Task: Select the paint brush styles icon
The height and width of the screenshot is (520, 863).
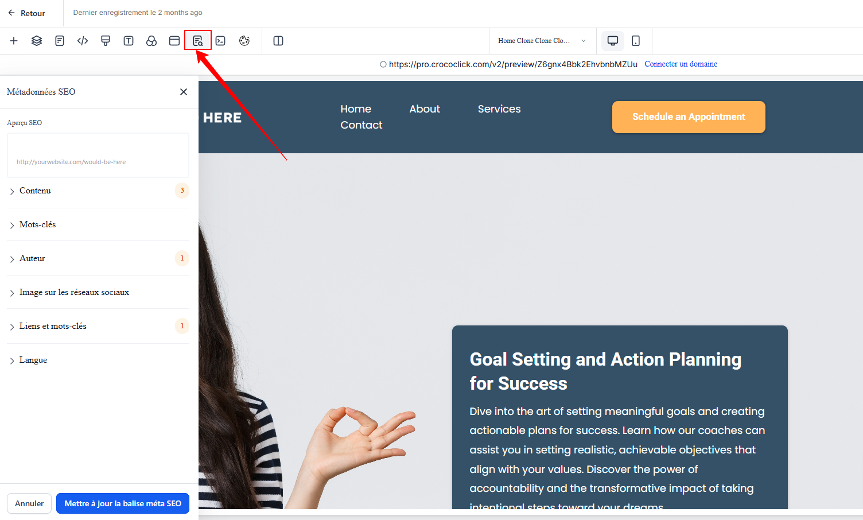Action: click(106, 41)
